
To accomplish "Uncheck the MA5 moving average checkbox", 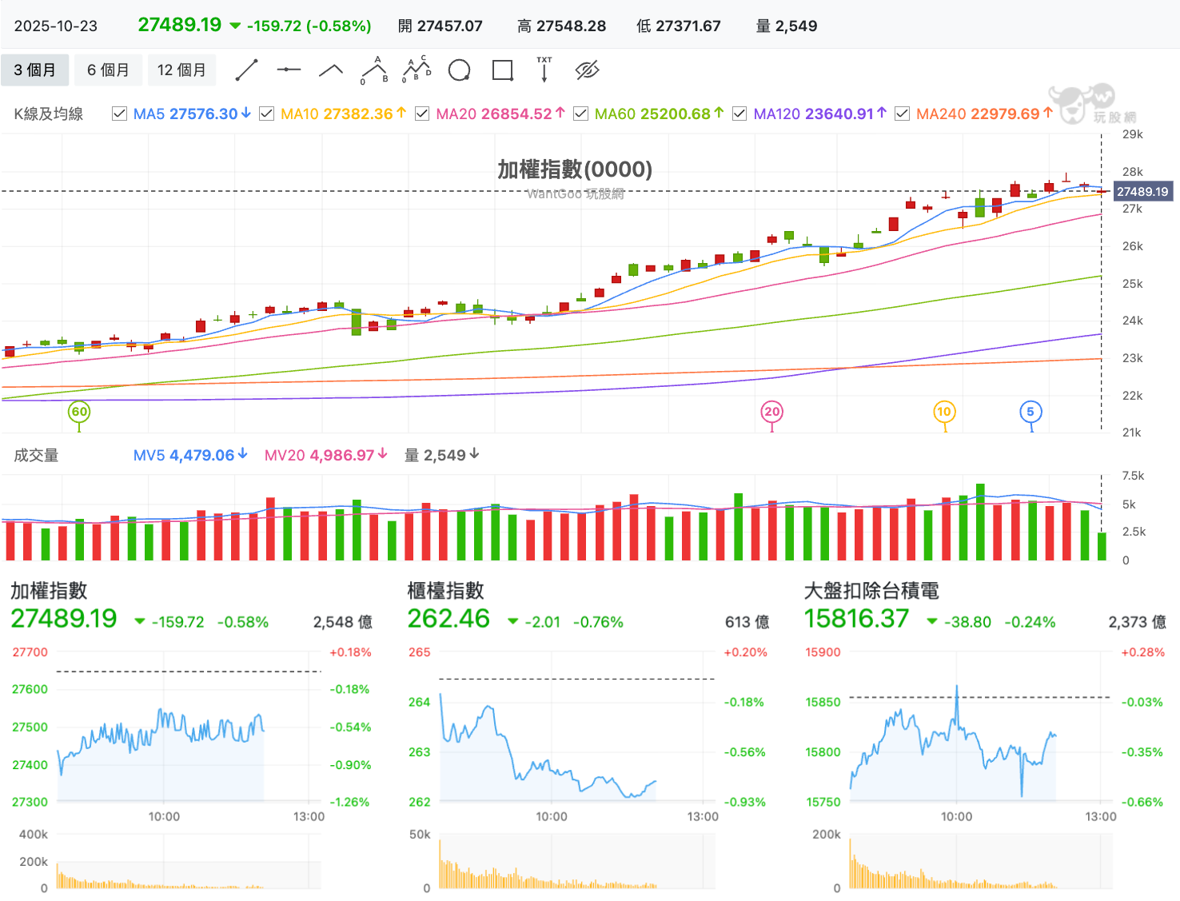I will coord(119,114).
